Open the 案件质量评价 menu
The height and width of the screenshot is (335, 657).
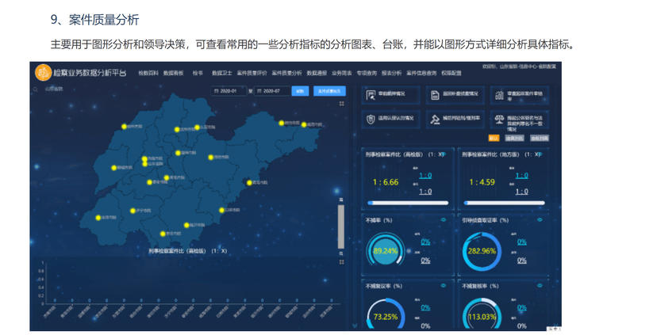(x=252, y=73)
